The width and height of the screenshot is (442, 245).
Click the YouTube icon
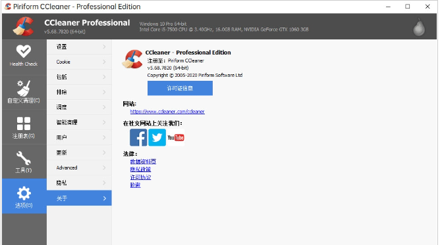point(176,137)
